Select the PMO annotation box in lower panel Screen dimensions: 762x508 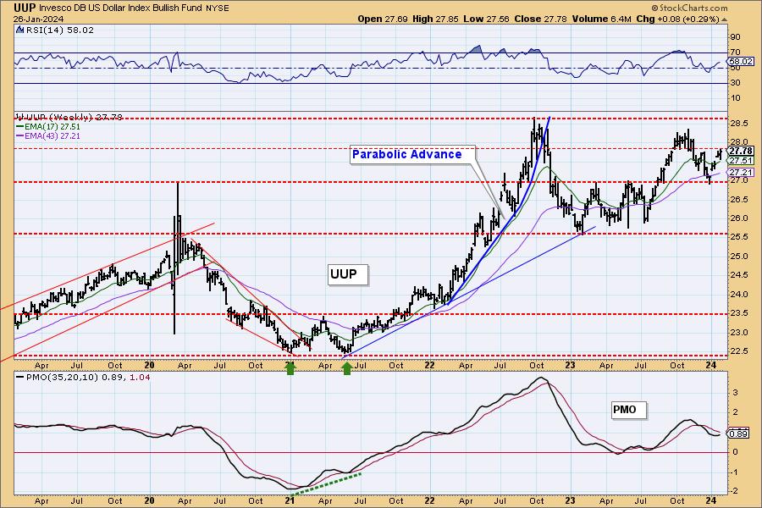tap(628, 410)
